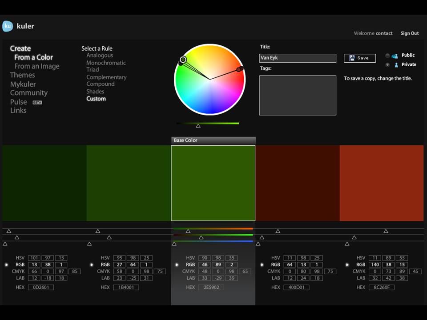The width and height of the screenshot is (427, 320).
Task: Click the RGB arrow icon for base color 2E5902
Action: [x=177, y=264]
